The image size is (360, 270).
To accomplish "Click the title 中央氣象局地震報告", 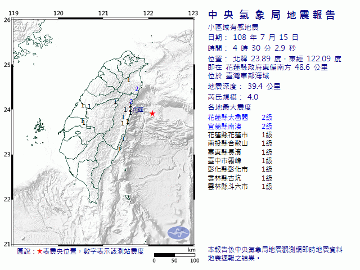I will pos(272,15).
